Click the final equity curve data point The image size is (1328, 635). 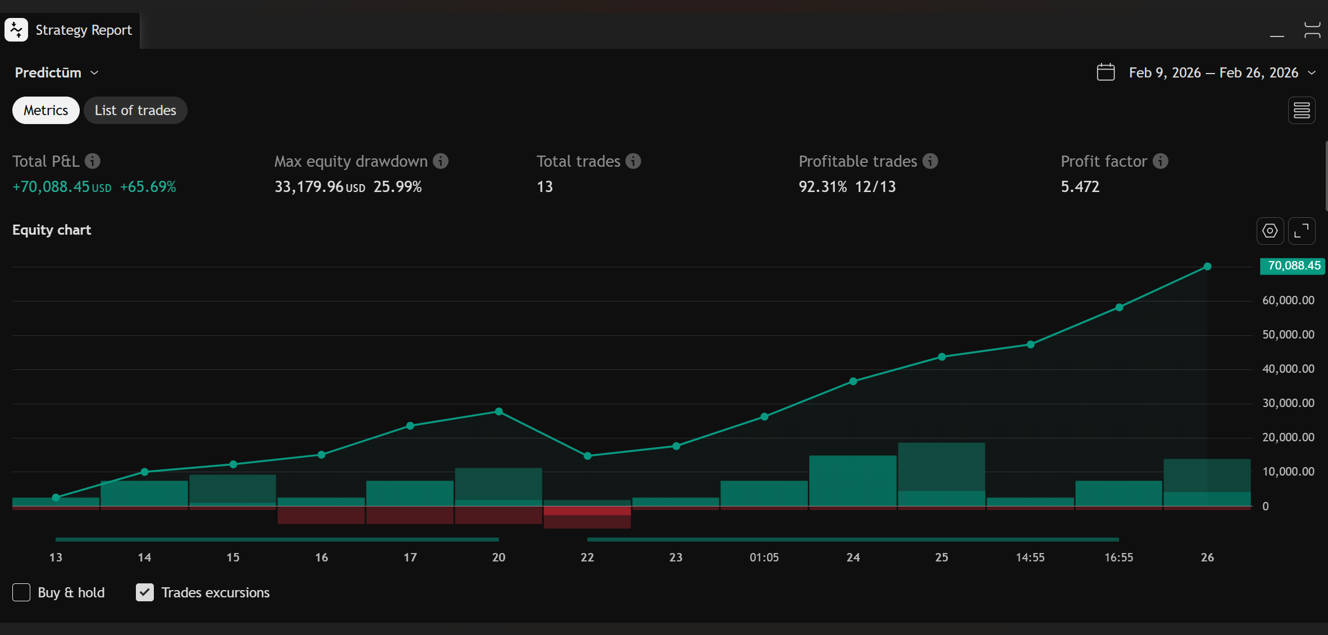click(x=1207, y=267)
